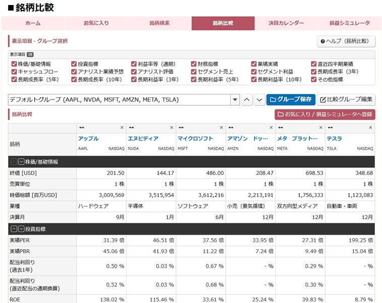Remove the エヌビディア column with its X

tap(172, 128)
